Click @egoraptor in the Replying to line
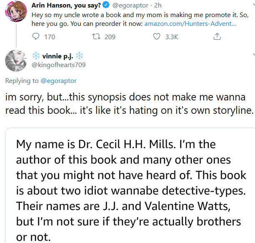 click(x=59, y=81)
